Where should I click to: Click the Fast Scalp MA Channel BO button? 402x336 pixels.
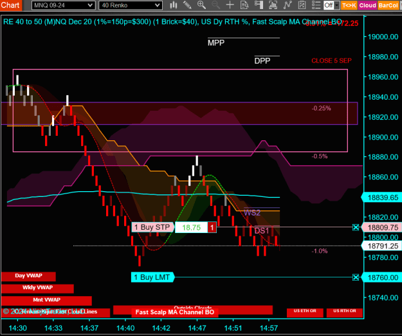pyautogui.click(x=174, y=312)
